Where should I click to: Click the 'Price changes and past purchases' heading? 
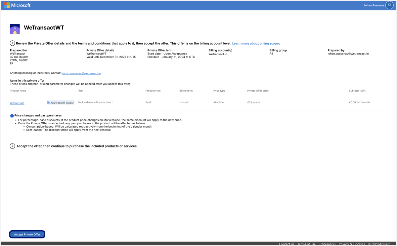coord(38,115)
